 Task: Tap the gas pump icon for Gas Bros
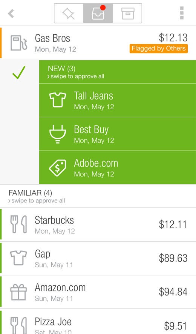click(x=19, y=43)
